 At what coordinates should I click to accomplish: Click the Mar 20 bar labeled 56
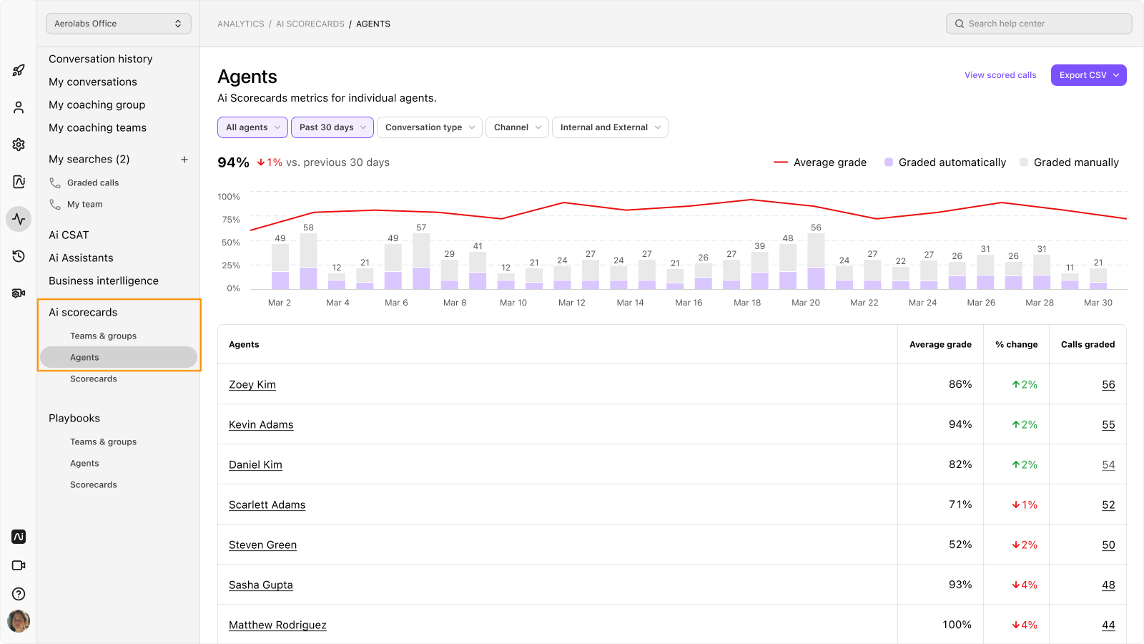816,261
